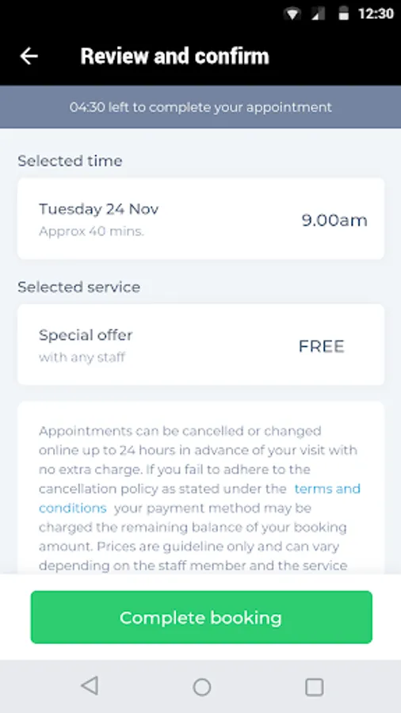
Task: Tap the Android back navigation triangle
Action: 90,686
